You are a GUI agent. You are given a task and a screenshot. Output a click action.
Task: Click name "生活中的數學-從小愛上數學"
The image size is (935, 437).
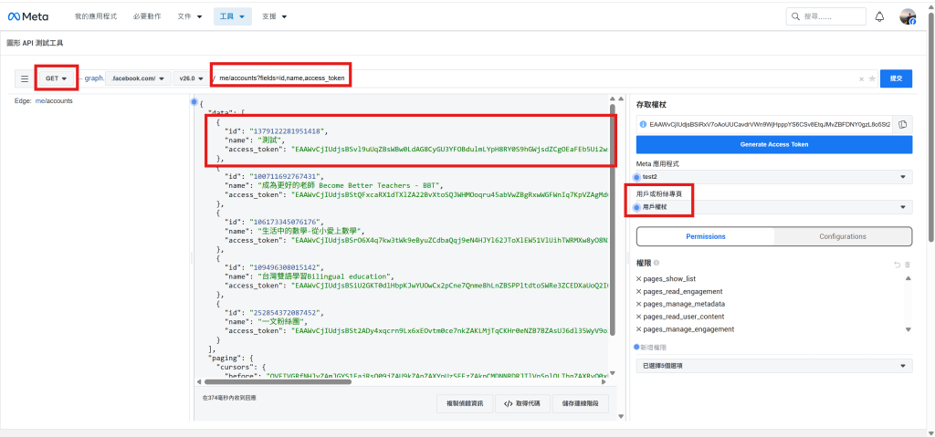point(312,231)
